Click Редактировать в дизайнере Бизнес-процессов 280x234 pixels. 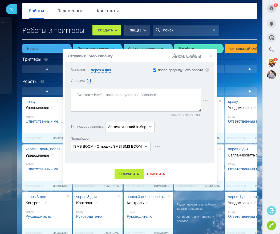(196, 207)
